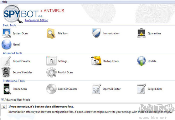
Task: Click the Basic Tools section header
Action: point(10,25)
